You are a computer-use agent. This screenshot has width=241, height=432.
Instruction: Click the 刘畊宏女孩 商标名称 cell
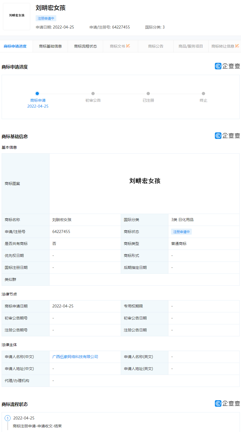(x=85, y=220)
